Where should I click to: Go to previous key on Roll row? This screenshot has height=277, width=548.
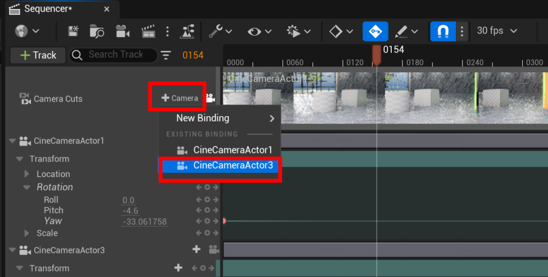click(x=199, y=200)
